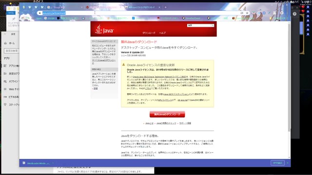Click the lock icon in the address bar

pyautogui.click(x=39, y=13)
